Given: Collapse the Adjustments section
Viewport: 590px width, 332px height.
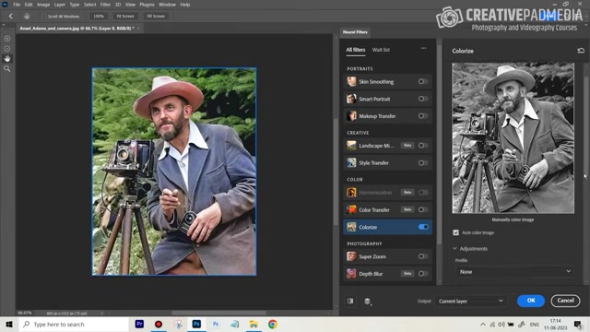Looking at the screenshot, I should (454, 248).
